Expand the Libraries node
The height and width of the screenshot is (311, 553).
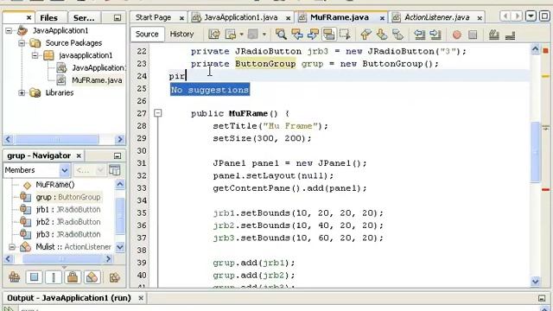click(22, 92)
